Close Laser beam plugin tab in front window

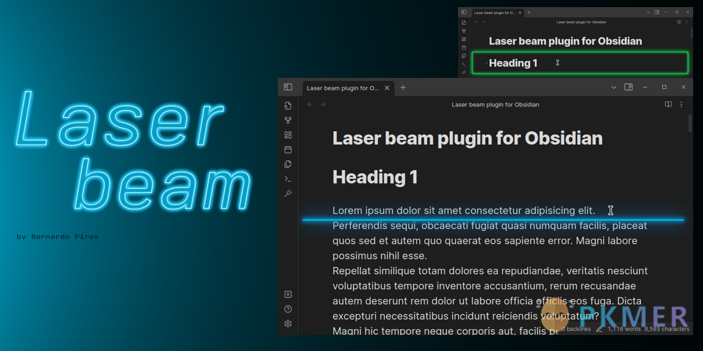[x=387, y=88]
